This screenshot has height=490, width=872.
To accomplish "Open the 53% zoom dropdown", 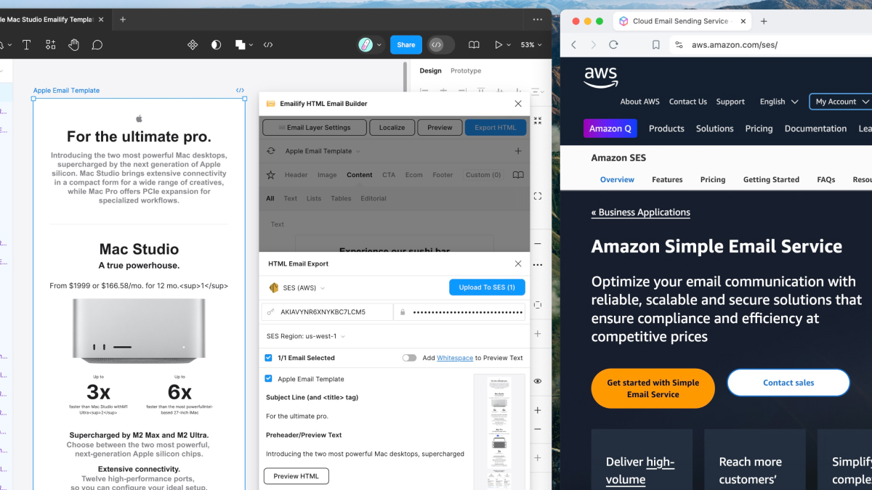I will pyautogui.click(x=531, y=45).
